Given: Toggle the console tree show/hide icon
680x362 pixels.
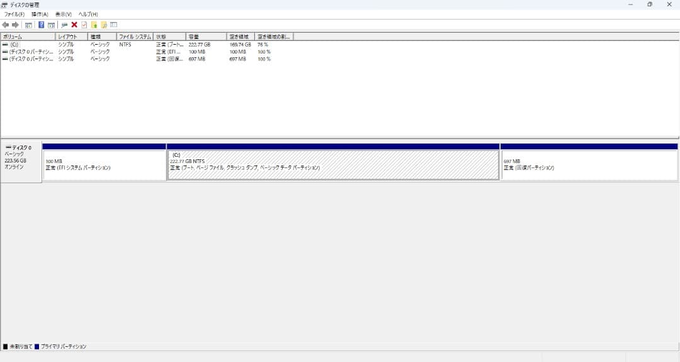Looking at the screenshot, I should [28, 25].
